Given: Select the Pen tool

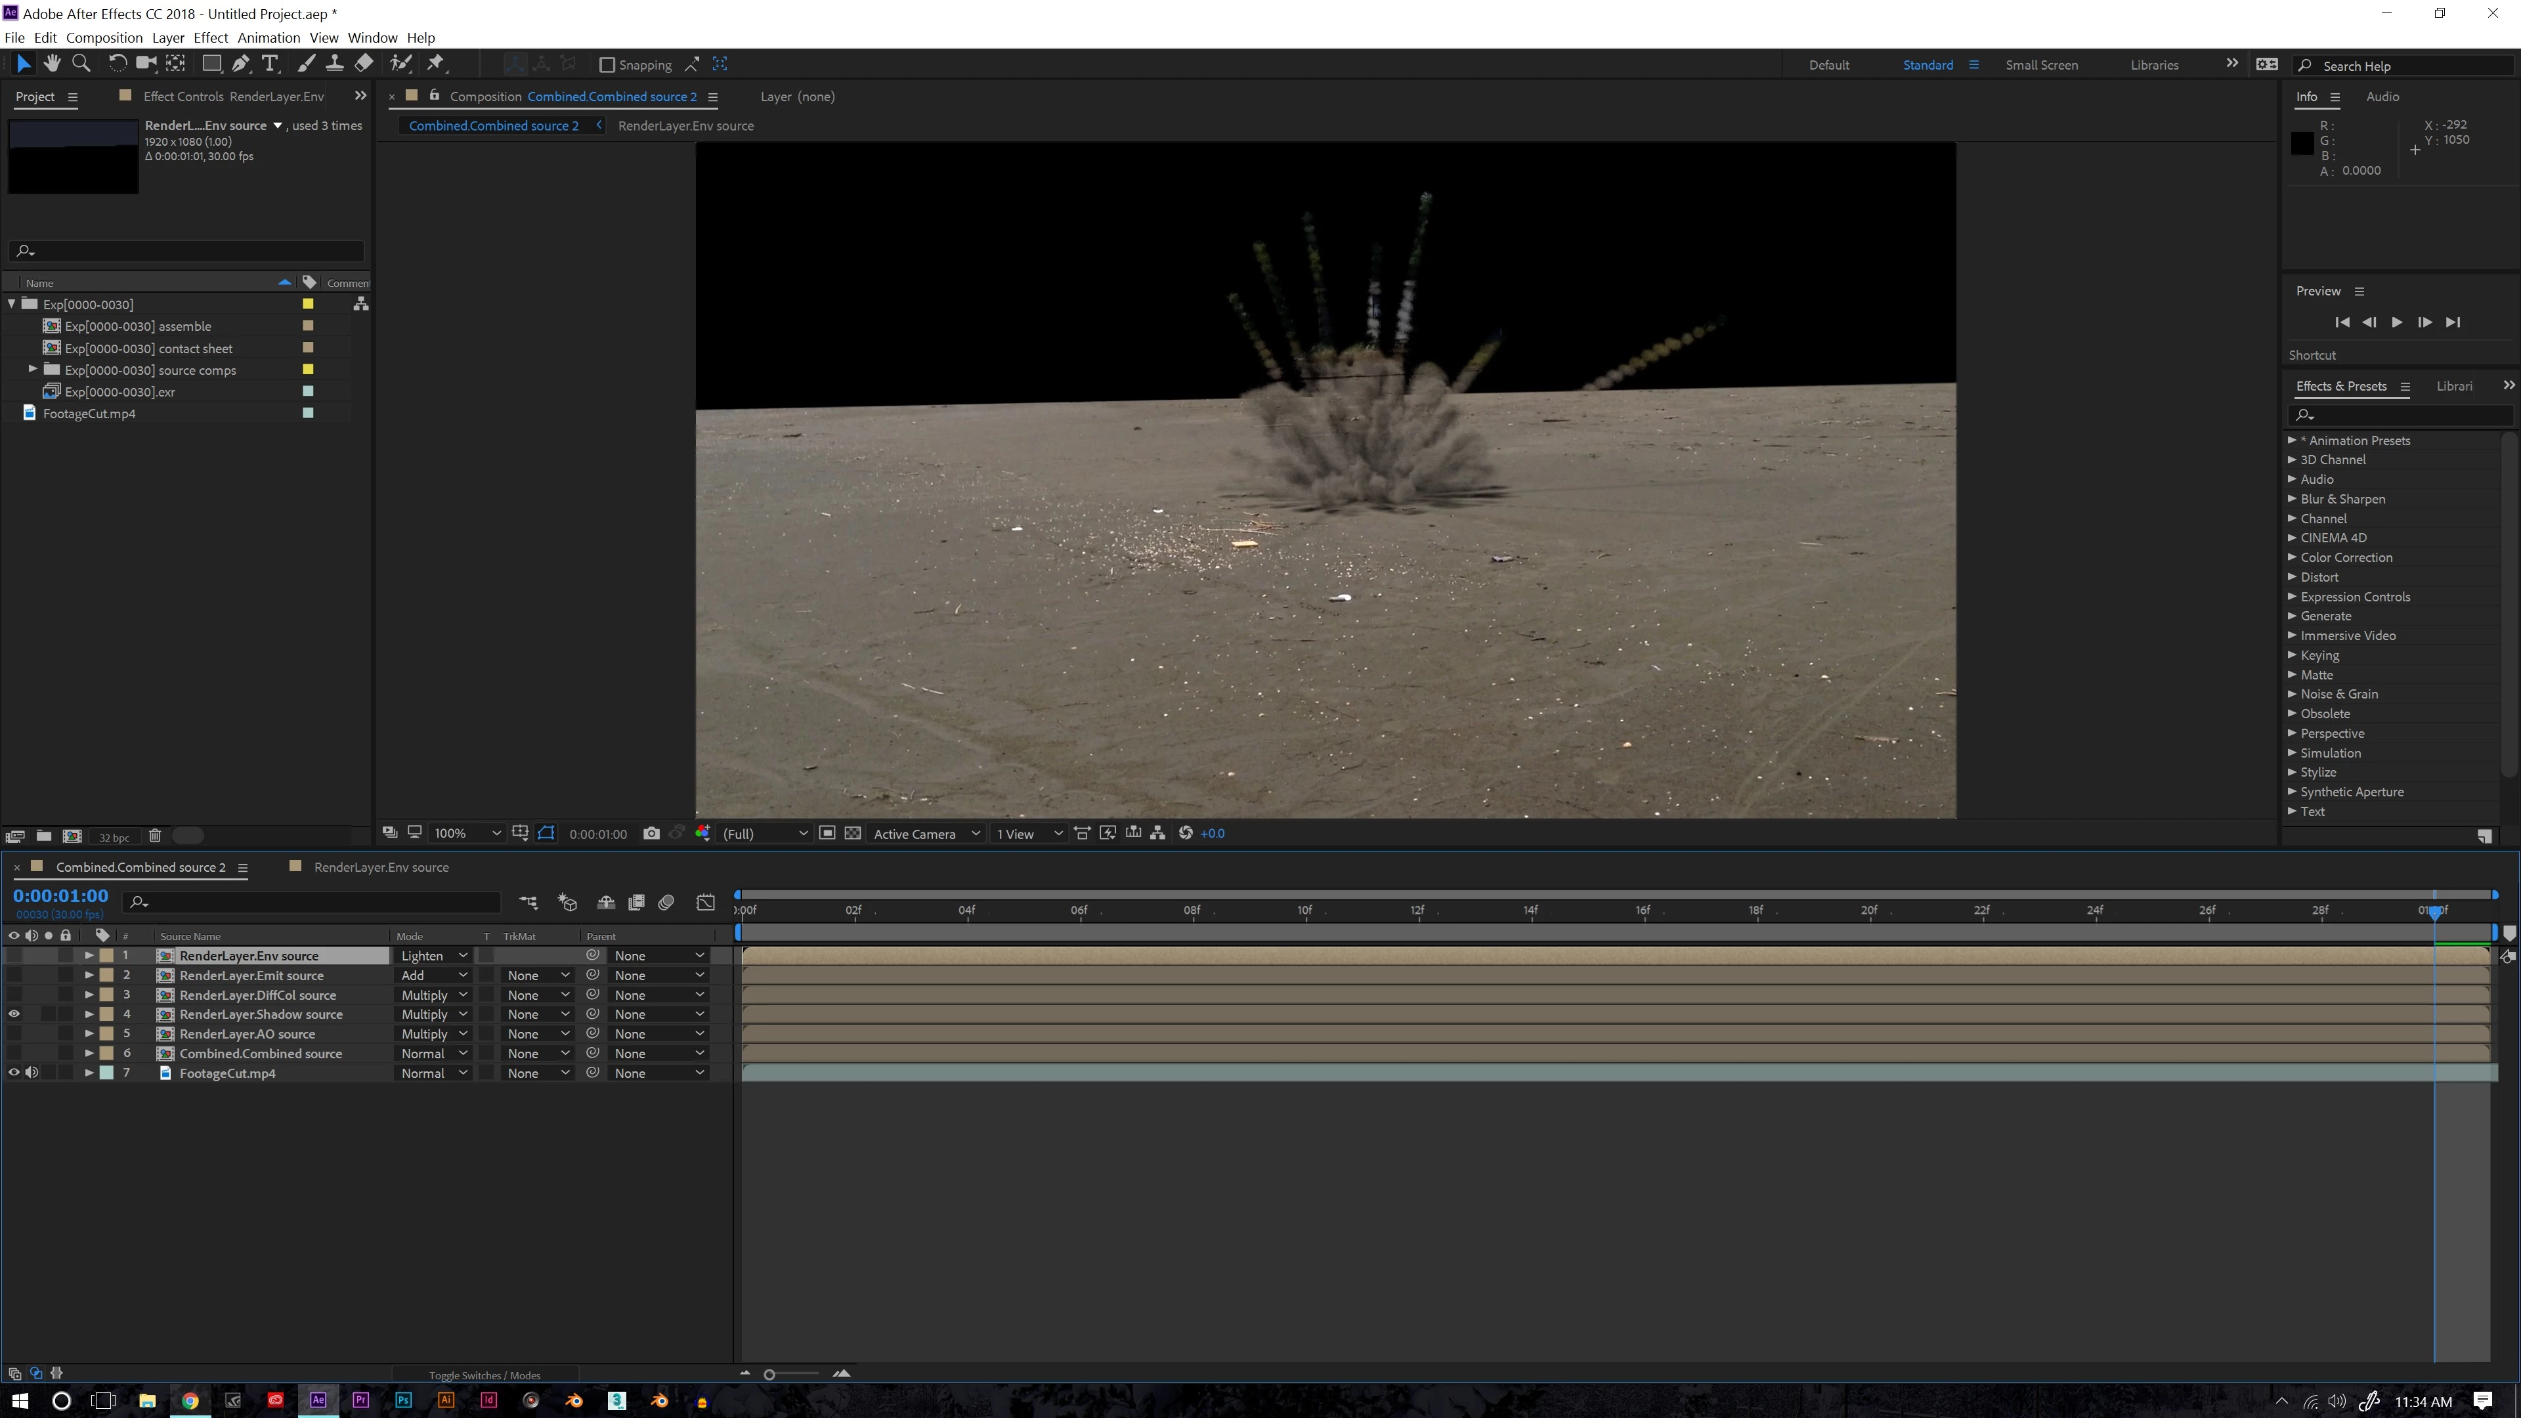Looking at the screenshot, I should tap(241, 64).
